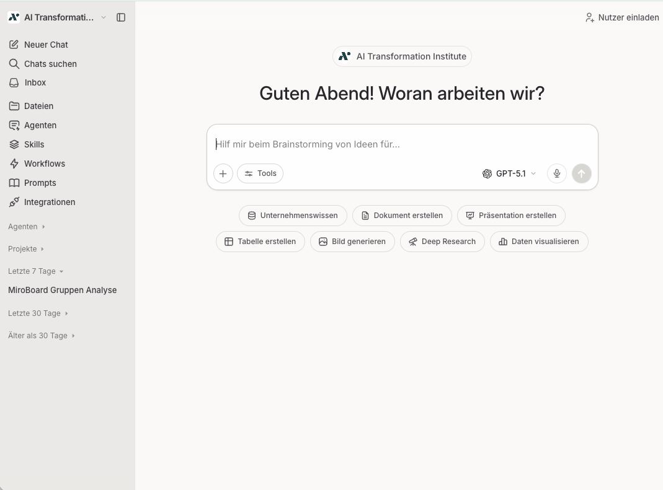This screenshot has width=663, height=490.
Task: Click the Dokument erstellen file icon
Action: (365, 216)
